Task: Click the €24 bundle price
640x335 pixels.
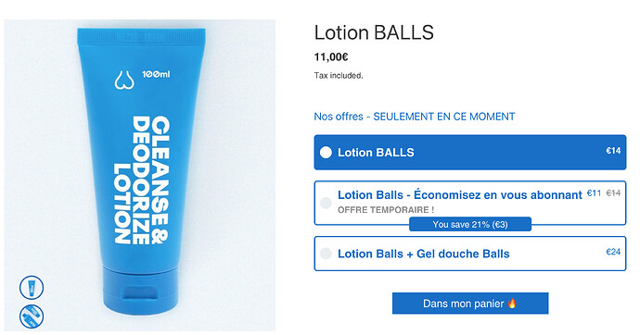Action: point(613,252)
